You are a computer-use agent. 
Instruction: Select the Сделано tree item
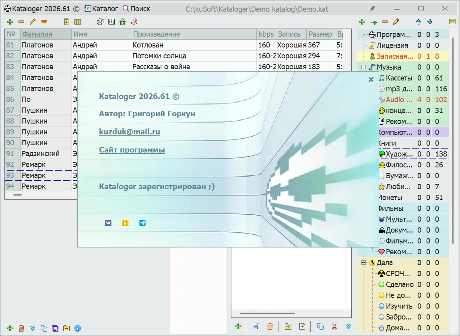(x=400, y=284)
